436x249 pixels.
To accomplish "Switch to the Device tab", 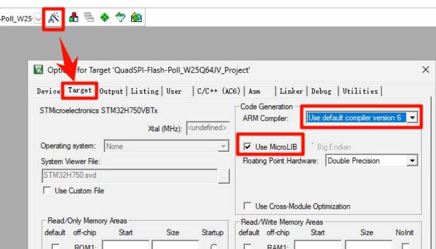I will click(49, 91).
